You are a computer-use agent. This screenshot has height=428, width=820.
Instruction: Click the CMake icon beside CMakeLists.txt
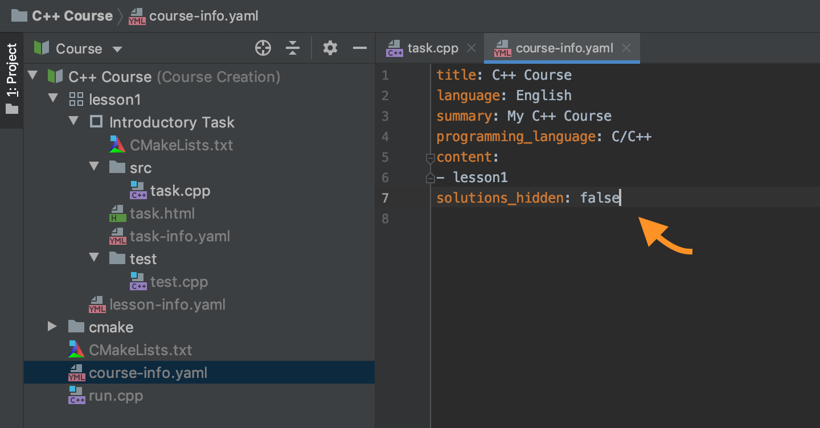coord(116,145)
